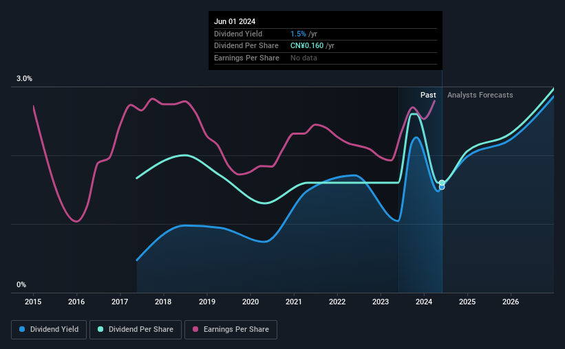Click the 2022 x-axis label

click(337, 302)
